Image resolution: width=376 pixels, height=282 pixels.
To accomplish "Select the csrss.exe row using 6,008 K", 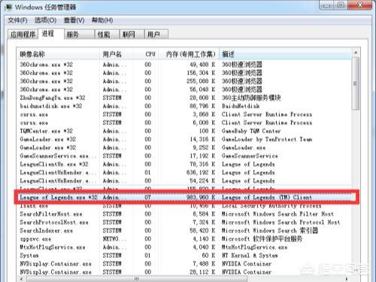I will (184, 123).
